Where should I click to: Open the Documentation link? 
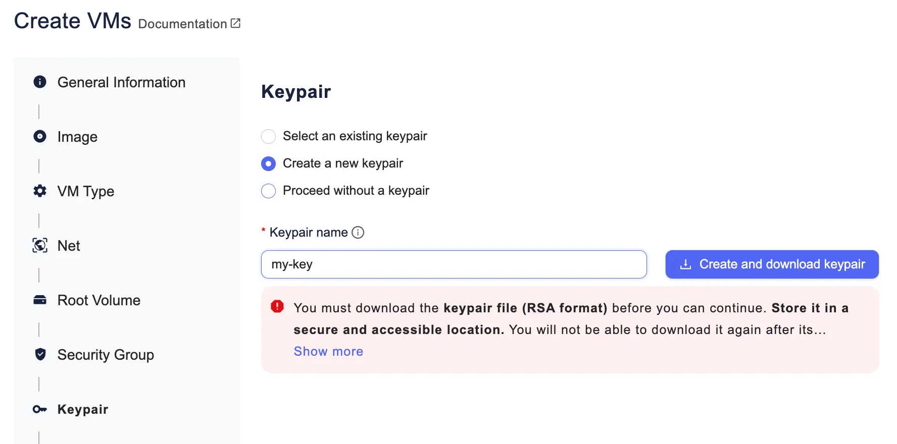[x=182, y=24]
